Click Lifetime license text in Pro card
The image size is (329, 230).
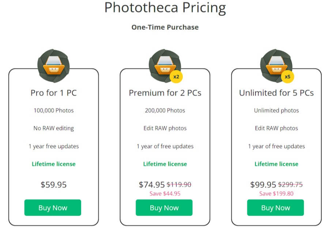pos(53,164)
